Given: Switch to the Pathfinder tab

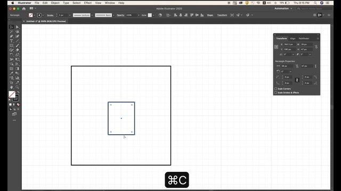Looking at the screenshot, I should [304, 39].
